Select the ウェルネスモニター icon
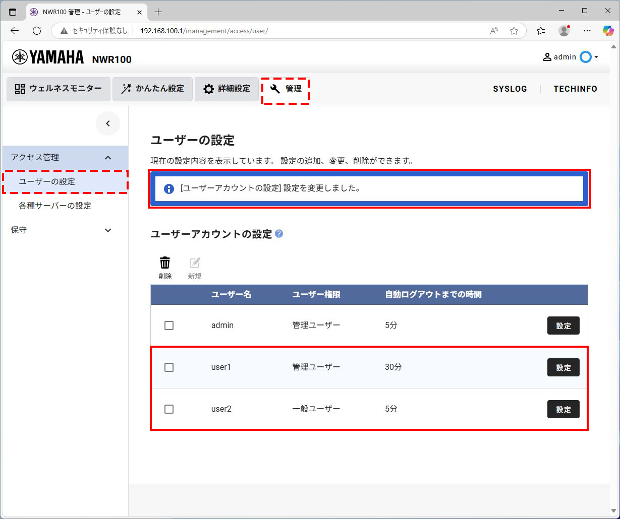The image size is (620, 519). pos(19,89)
